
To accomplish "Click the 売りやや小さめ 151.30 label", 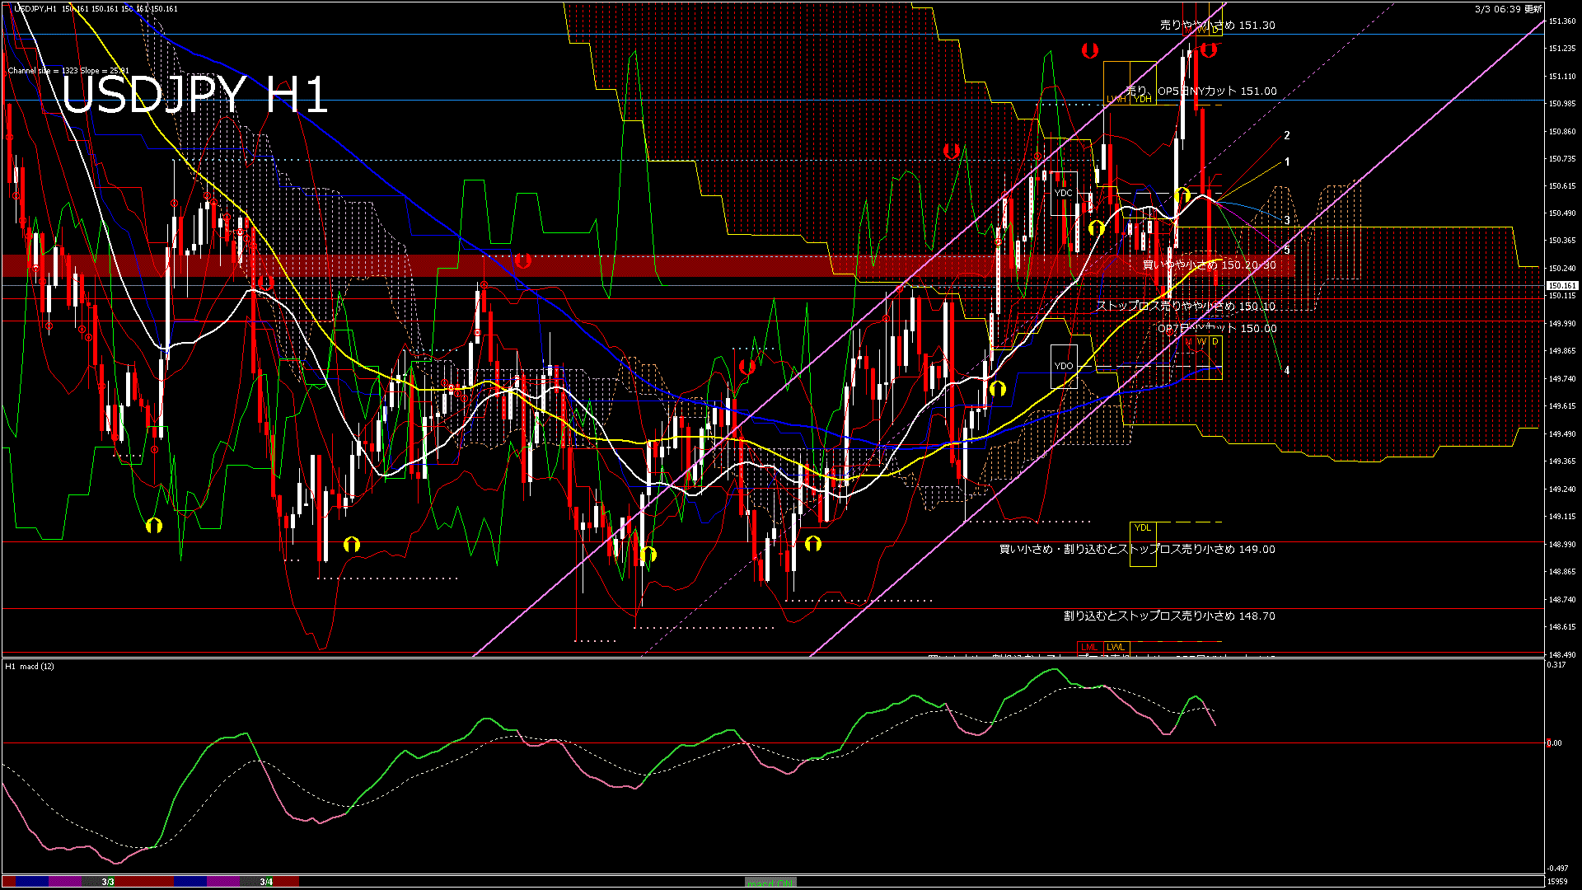I will 1218,26.
